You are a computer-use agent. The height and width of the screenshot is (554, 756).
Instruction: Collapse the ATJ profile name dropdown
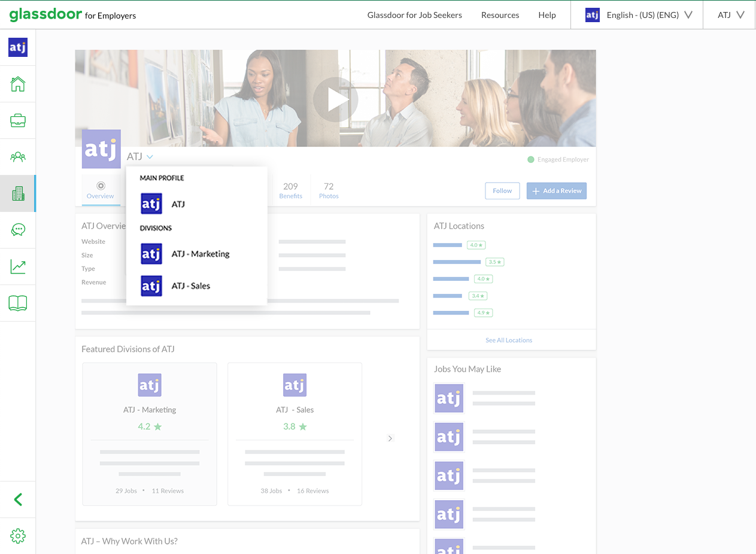150,156
